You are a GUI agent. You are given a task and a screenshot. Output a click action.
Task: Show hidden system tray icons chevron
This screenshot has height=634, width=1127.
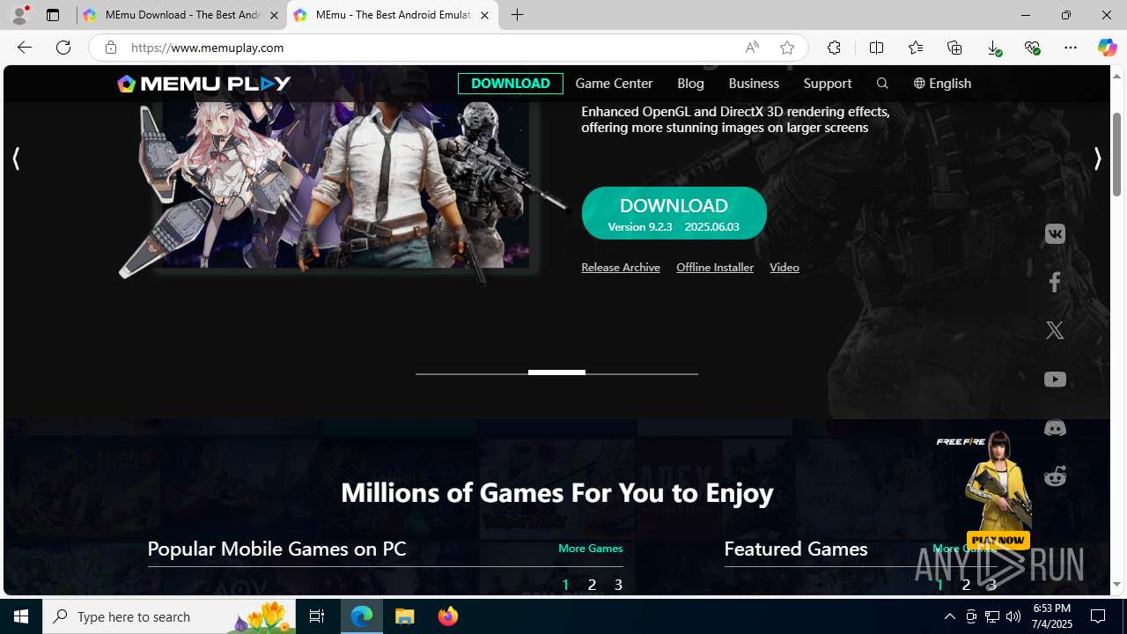949,616
